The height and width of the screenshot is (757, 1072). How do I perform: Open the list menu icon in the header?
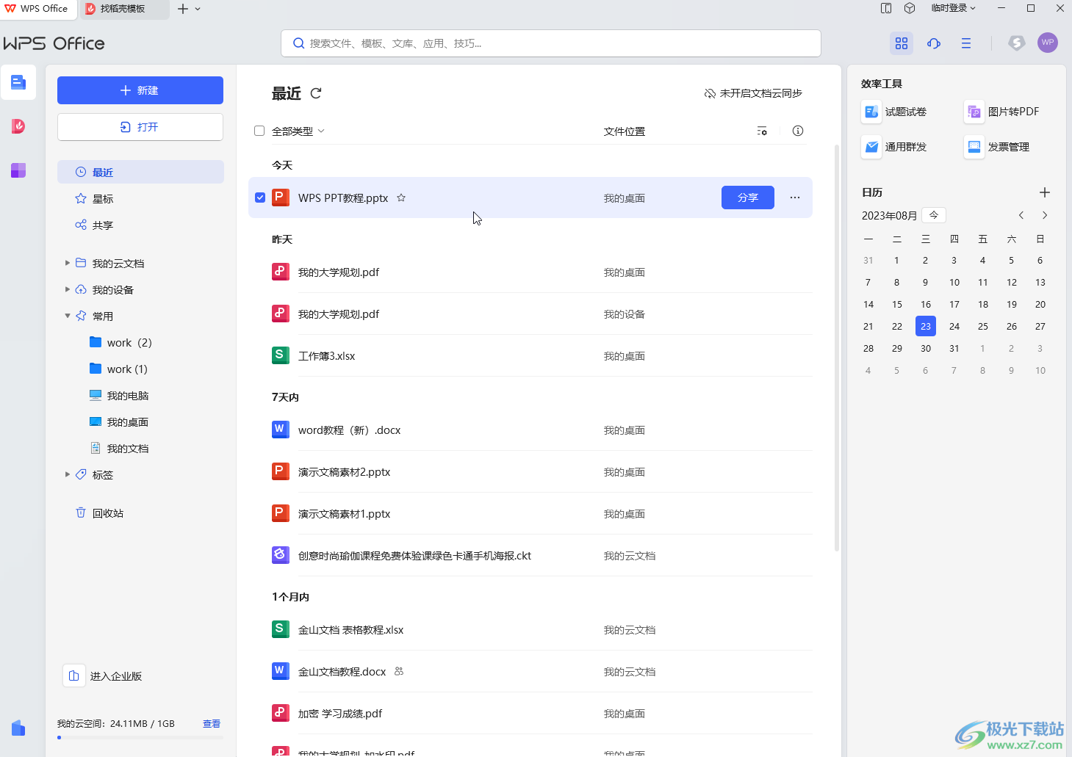coord(966,43)
